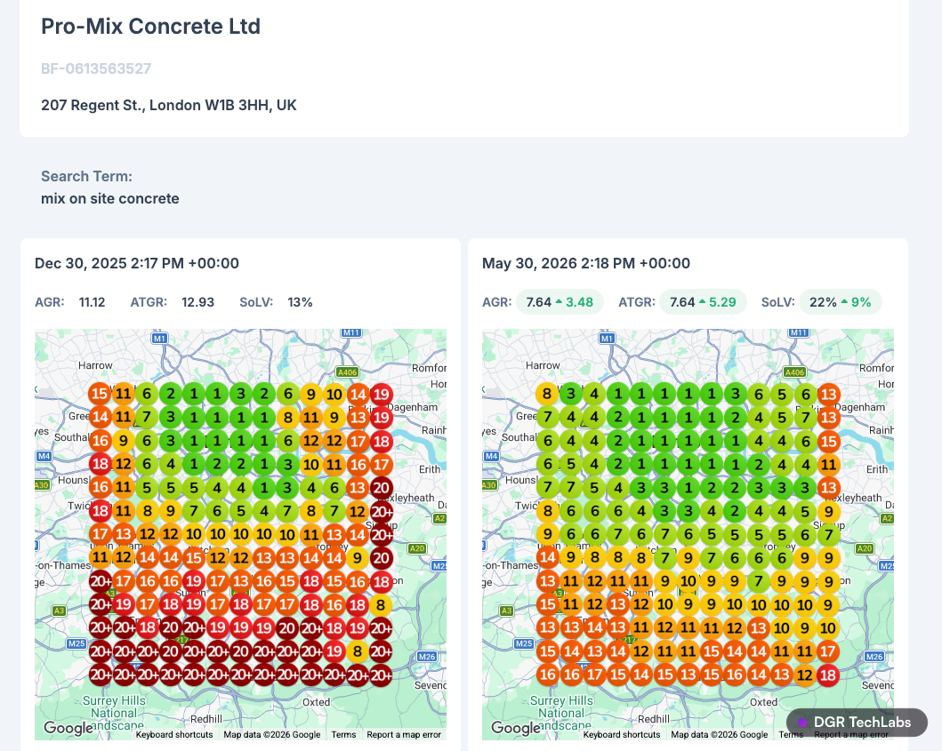This screenshot has height=751, width=942.
Task: Select top-left corner rank marker 8 on the May map
Action: click(x=547, y=394)
